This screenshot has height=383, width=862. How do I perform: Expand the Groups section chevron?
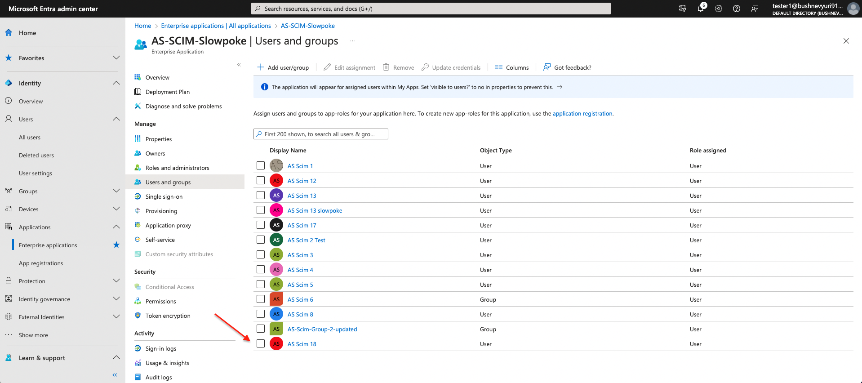[116, 191]
